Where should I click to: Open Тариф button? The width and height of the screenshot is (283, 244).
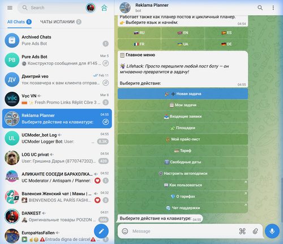click(x=183, y=151)
